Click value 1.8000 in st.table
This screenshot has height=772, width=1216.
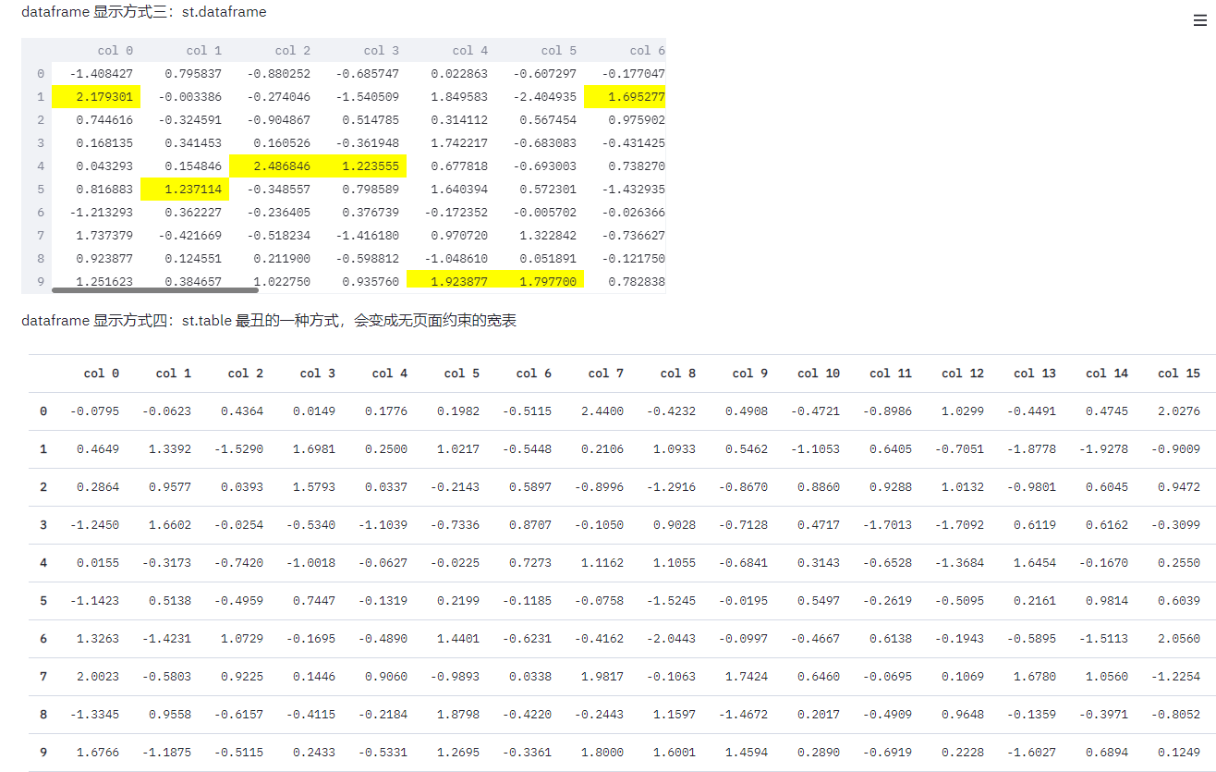point(602,753)
